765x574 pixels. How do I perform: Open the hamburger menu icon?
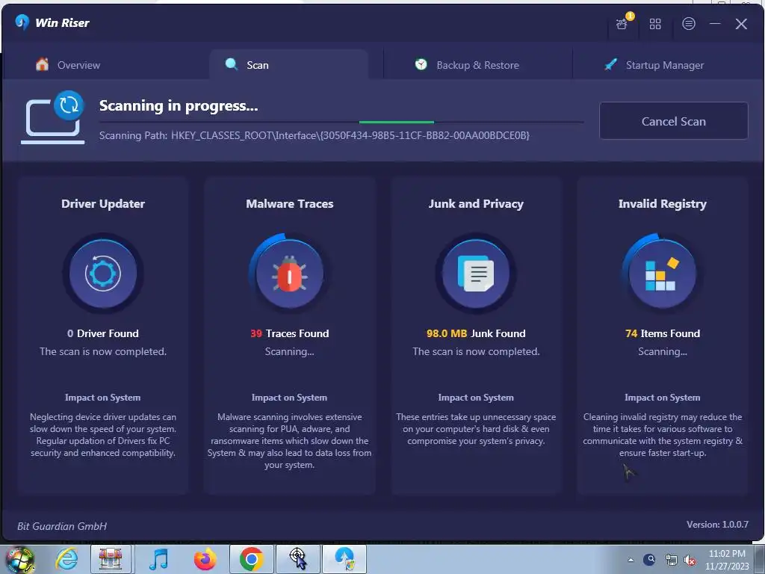[x=688, y=23]
